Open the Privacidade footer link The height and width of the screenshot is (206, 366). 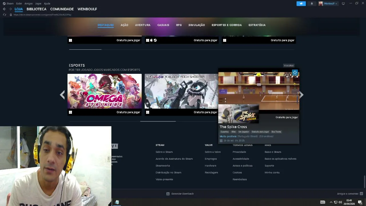point(239,152)
